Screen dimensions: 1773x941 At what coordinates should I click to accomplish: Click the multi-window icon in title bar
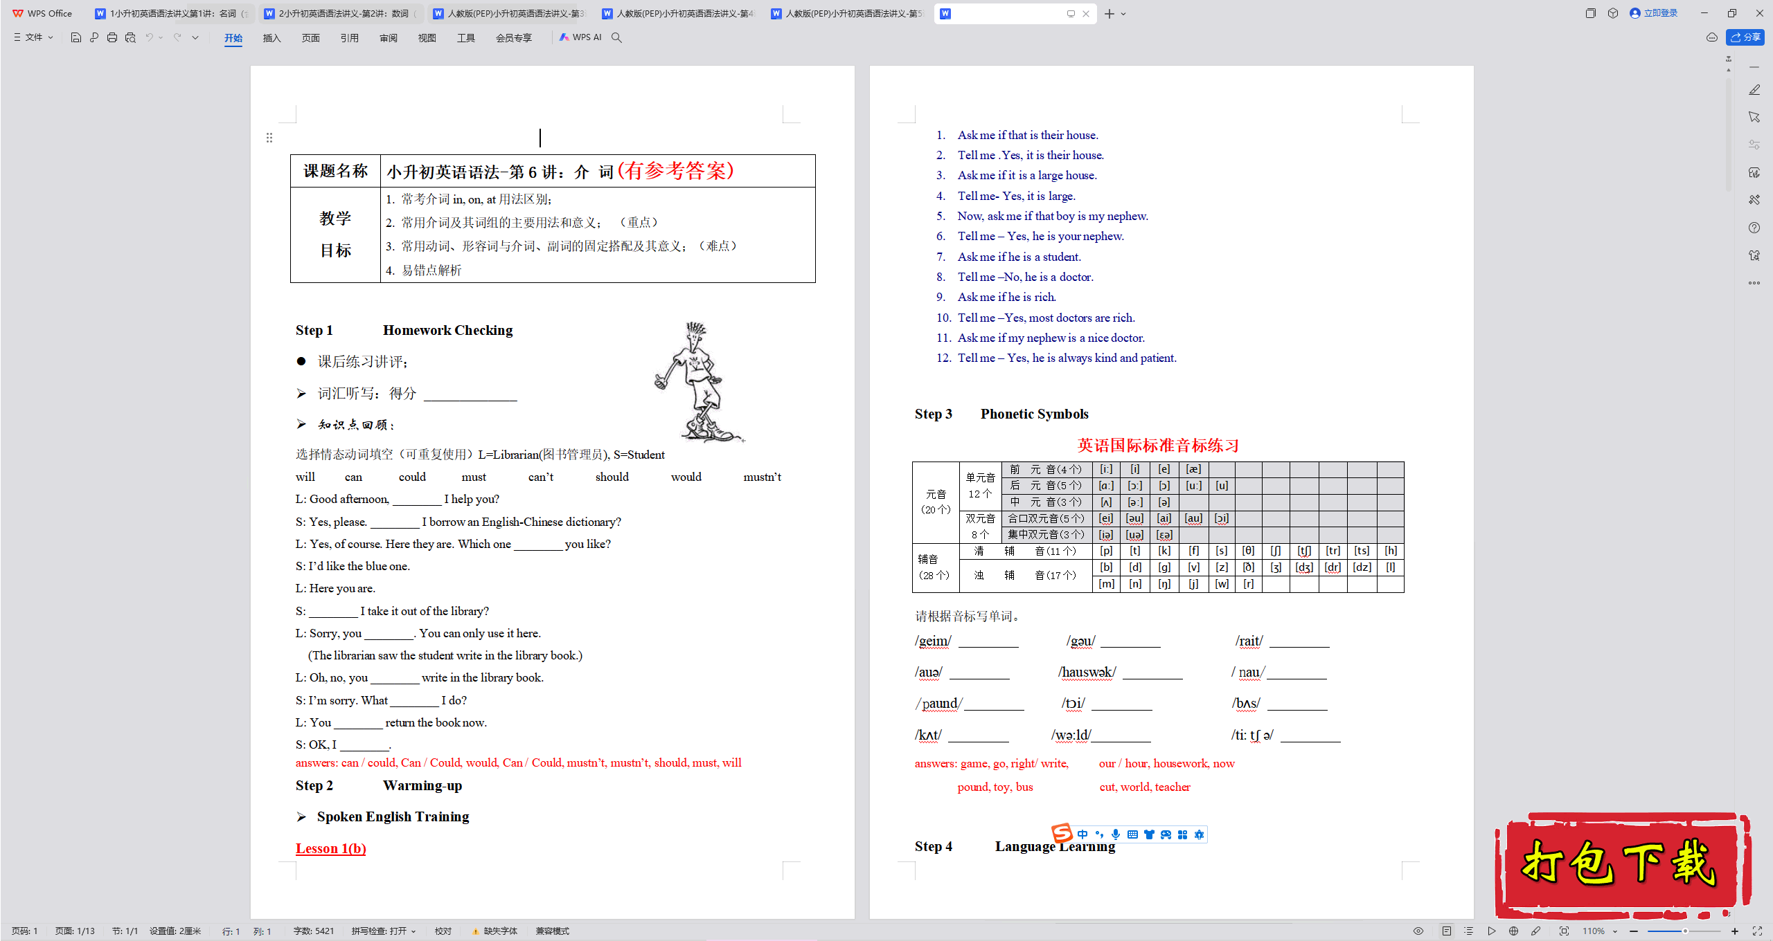[x=1590, y=13]
